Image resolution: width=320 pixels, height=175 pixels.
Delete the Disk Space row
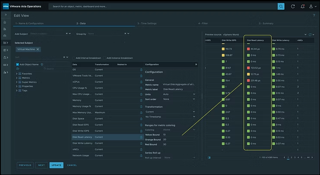[141, 119]
